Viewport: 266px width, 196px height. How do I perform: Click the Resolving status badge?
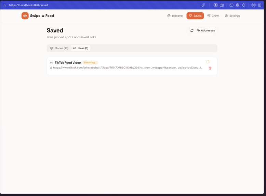[90, 63]
